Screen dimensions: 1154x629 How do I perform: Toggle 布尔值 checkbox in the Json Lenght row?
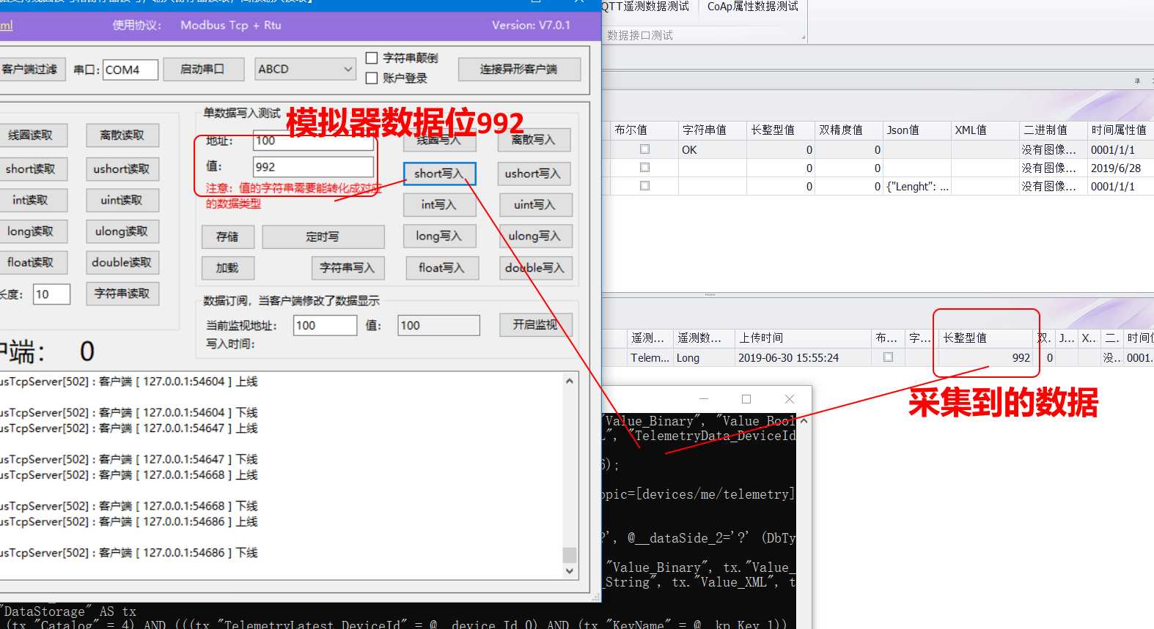click(644, 185)
